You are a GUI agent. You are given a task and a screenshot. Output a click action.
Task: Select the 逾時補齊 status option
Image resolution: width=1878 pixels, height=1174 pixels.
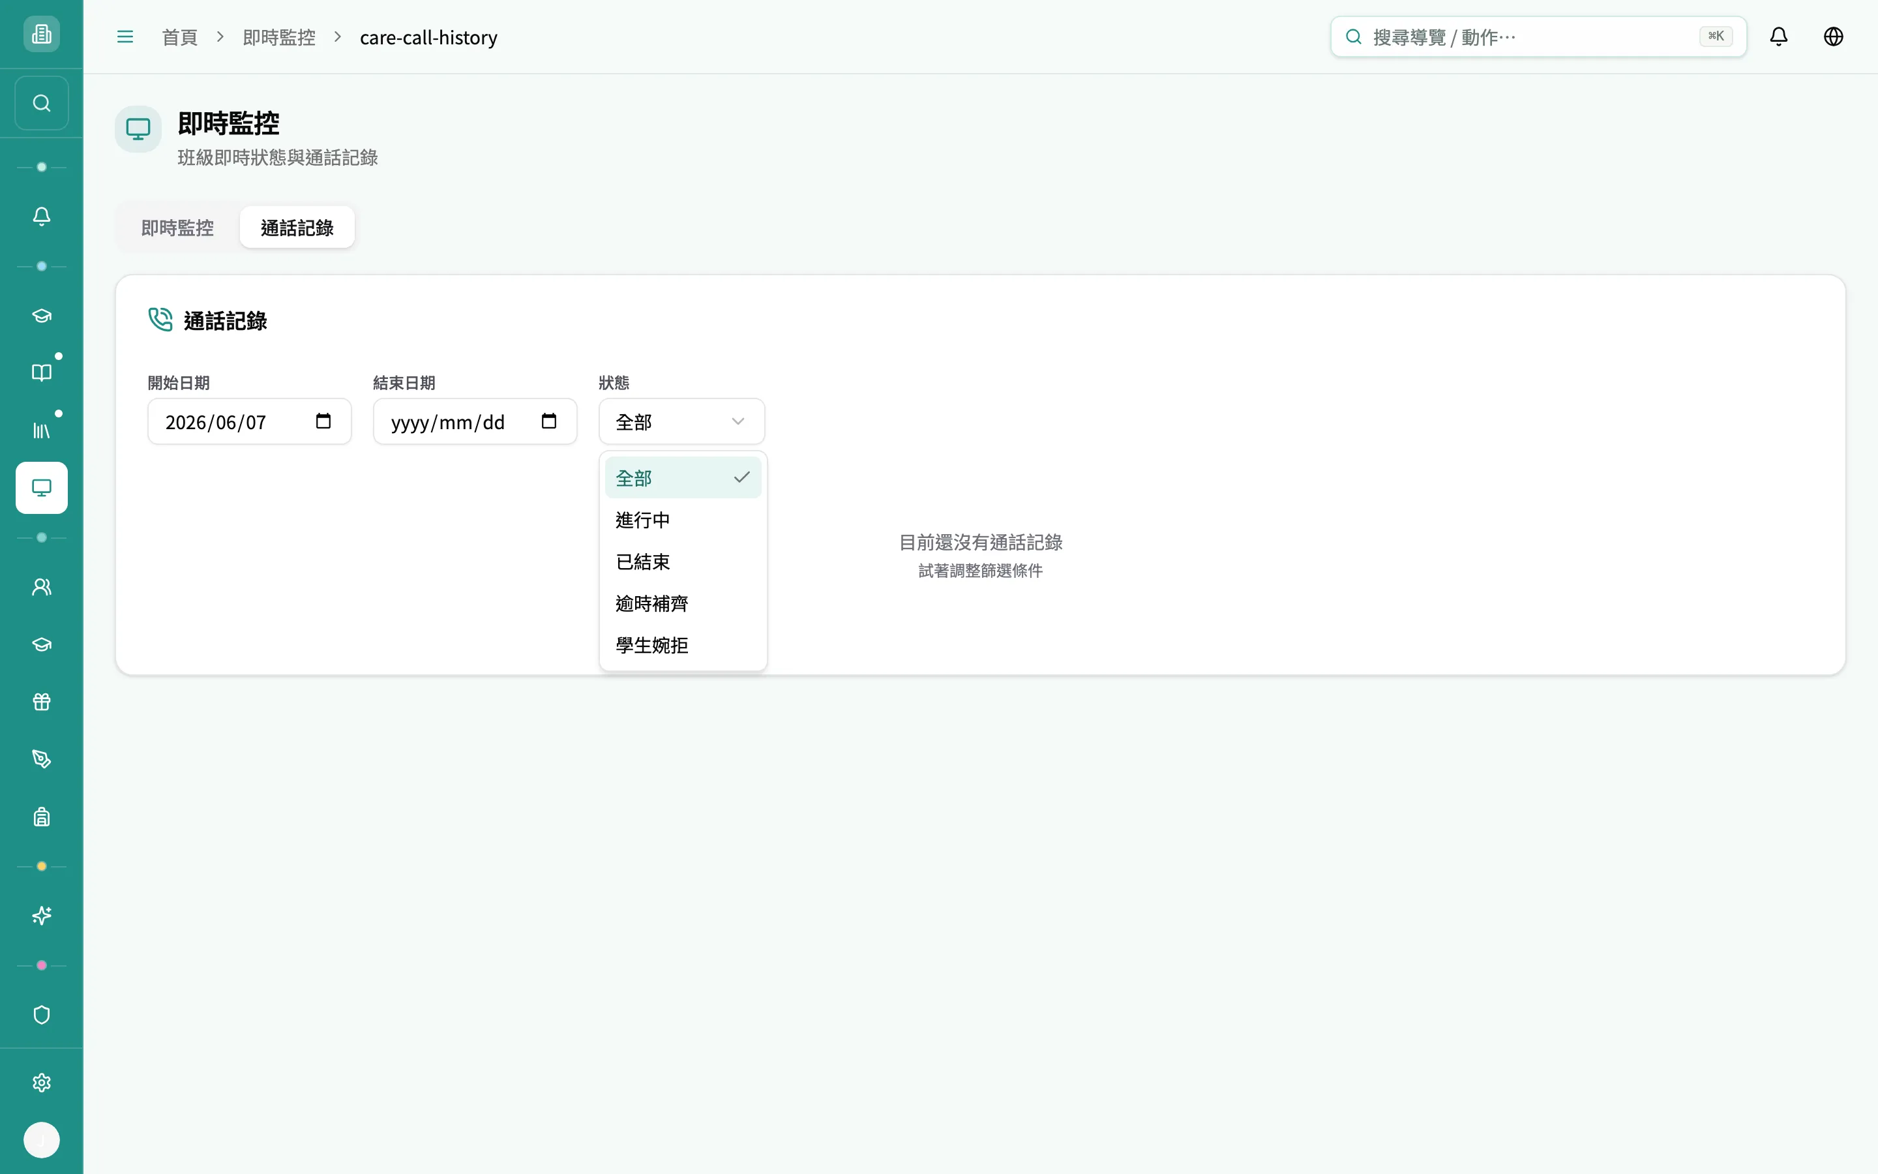[683, 603]
